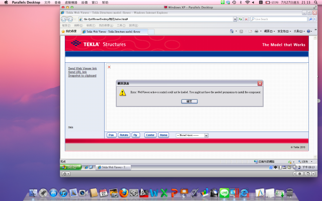
Task: Activate the Rotate view button
Action: (124, 135)
